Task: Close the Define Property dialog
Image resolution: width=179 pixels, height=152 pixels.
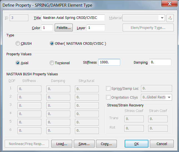Action: tap(169, 4)
